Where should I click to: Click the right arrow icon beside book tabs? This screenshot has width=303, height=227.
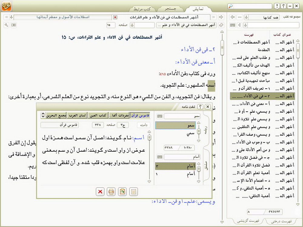click(x=221, y=17)
